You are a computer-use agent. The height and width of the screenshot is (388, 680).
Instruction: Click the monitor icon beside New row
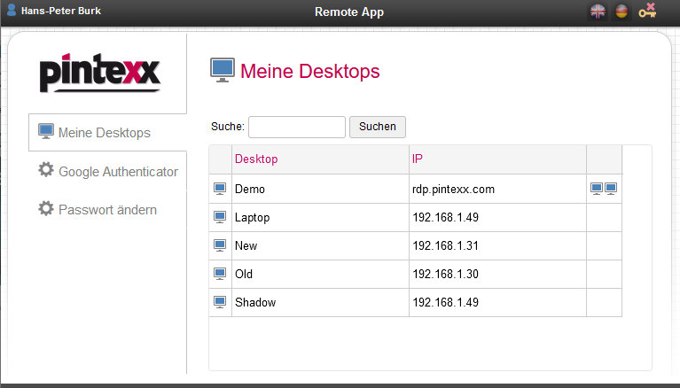click(x=220, y=245)
